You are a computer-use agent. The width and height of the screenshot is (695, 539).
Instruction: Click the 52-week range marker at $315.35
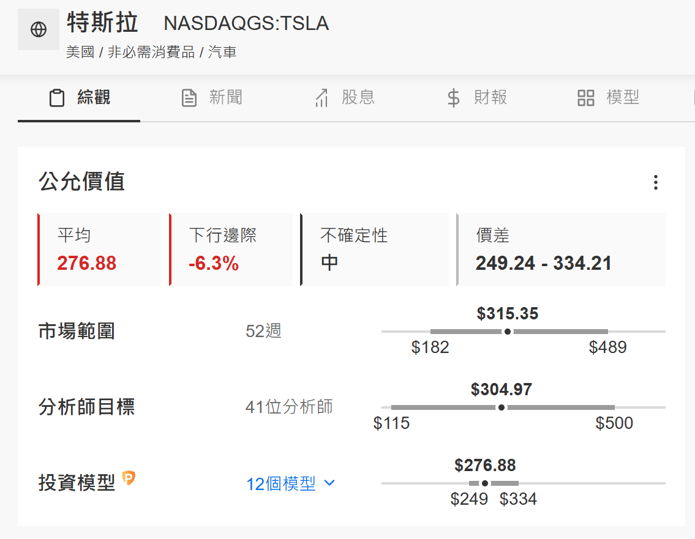click(x=508, y=331)
